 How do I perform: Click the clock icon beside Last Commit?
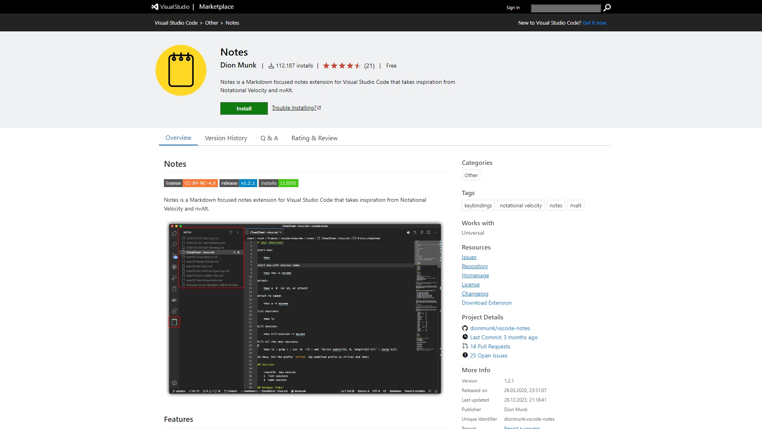(465, 337)
